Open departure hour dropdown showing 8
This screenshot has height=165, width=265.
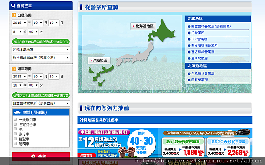(x=17, y=32)
